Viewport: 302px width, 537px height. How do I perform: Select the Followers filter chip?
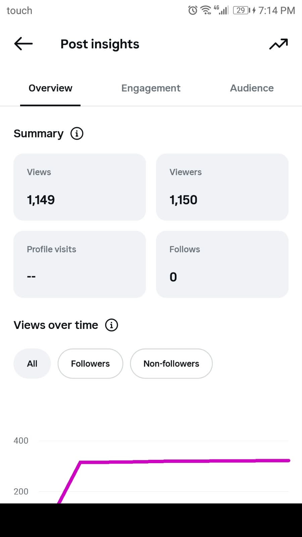(90, 363)
